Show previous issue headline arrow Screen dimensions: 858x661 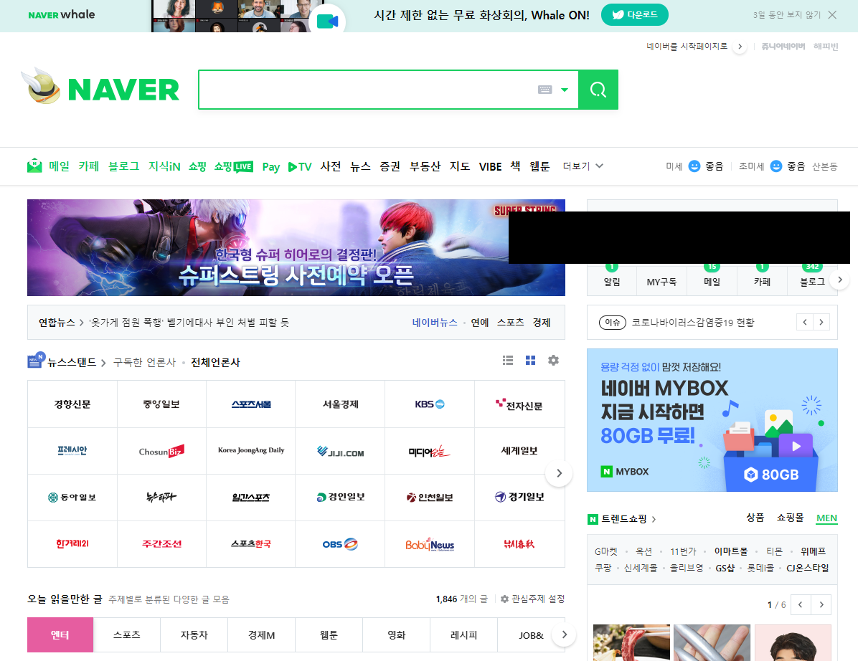[x=804, y=322]
